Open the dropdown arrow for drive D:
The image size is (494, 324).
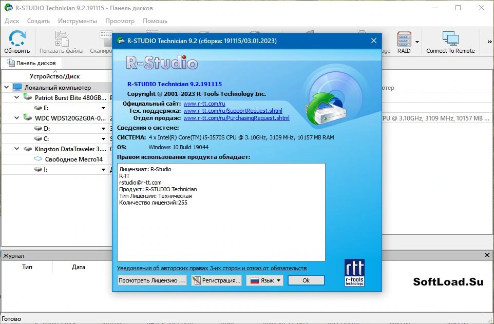(x=103, y=128)
